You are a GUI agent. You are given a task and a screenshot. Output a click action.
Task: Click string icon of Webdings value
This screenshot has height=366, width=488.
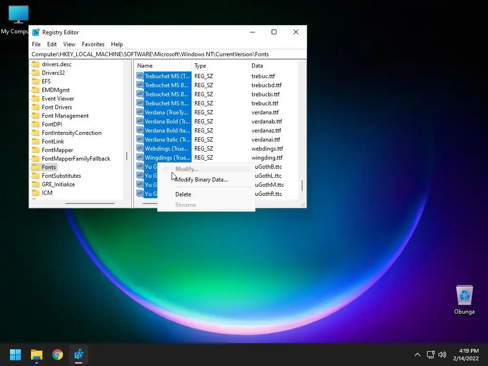[140, 148]
